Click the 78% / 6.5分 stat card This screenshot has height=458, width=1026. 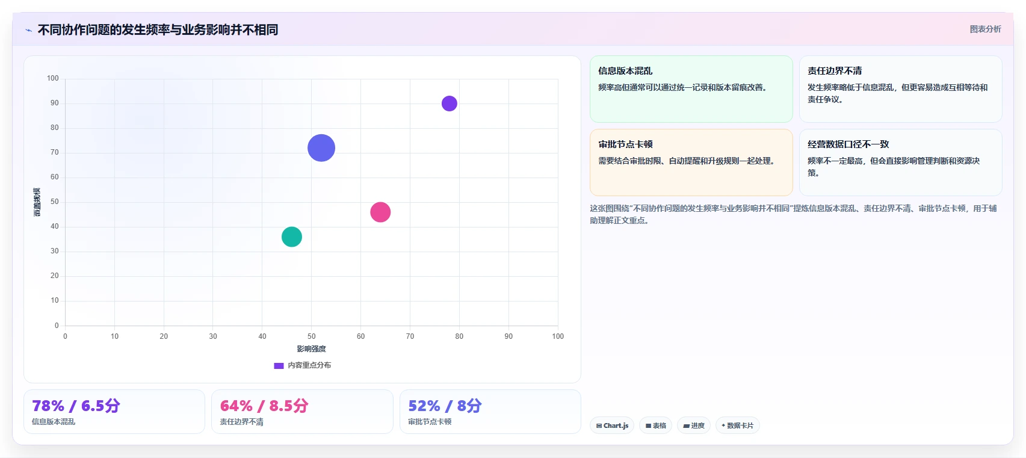[114, 412]
